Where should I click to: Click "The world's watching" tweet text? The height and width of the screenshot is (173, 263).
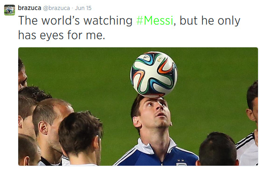coord(75,20)
